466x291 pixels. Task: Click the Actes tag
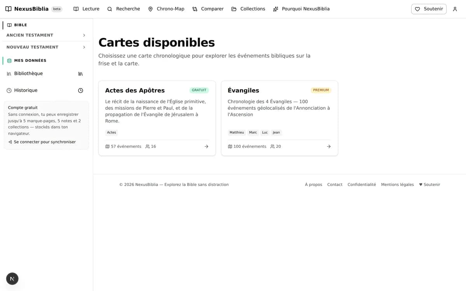(x=111, y=133)
